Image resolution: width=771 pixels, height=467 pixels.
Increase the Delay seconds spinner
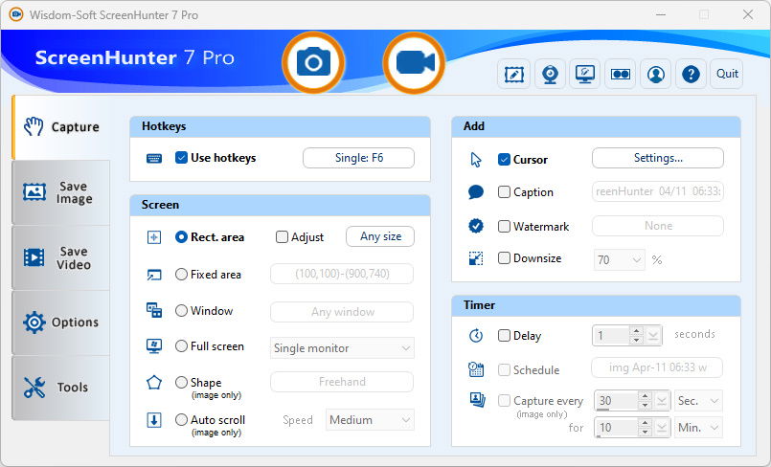tap(636, 331)
